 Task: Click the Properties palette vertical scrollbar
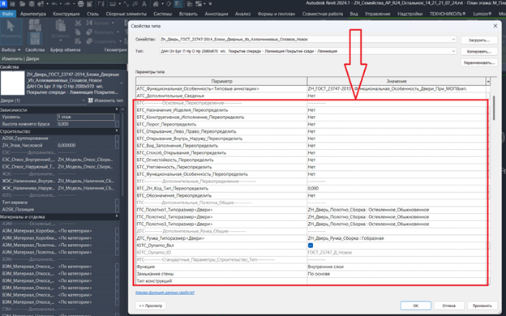(122, 155)
